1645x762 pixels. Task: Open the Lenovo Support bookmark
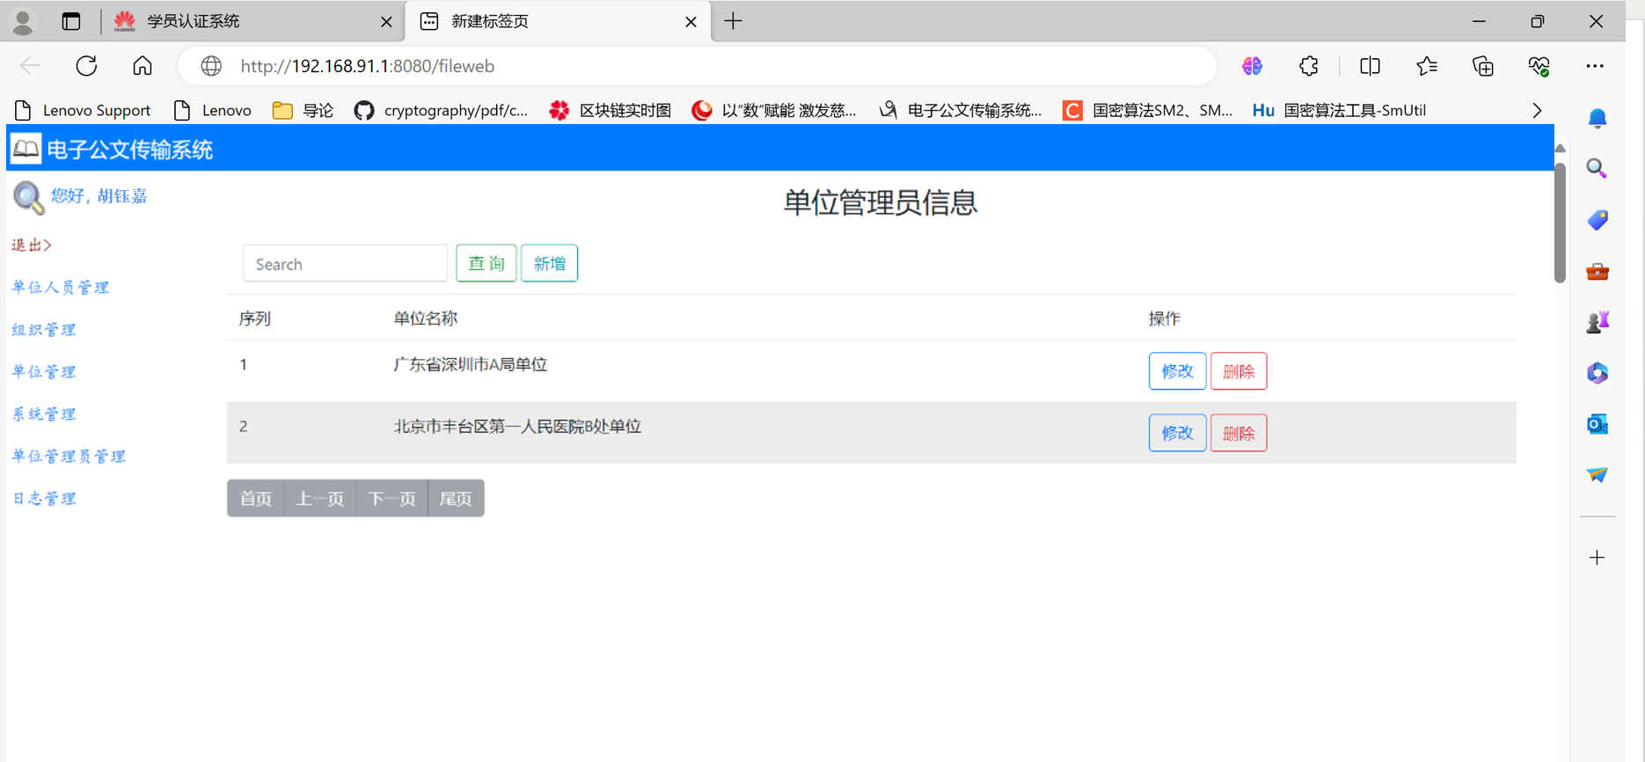(83, 110)
